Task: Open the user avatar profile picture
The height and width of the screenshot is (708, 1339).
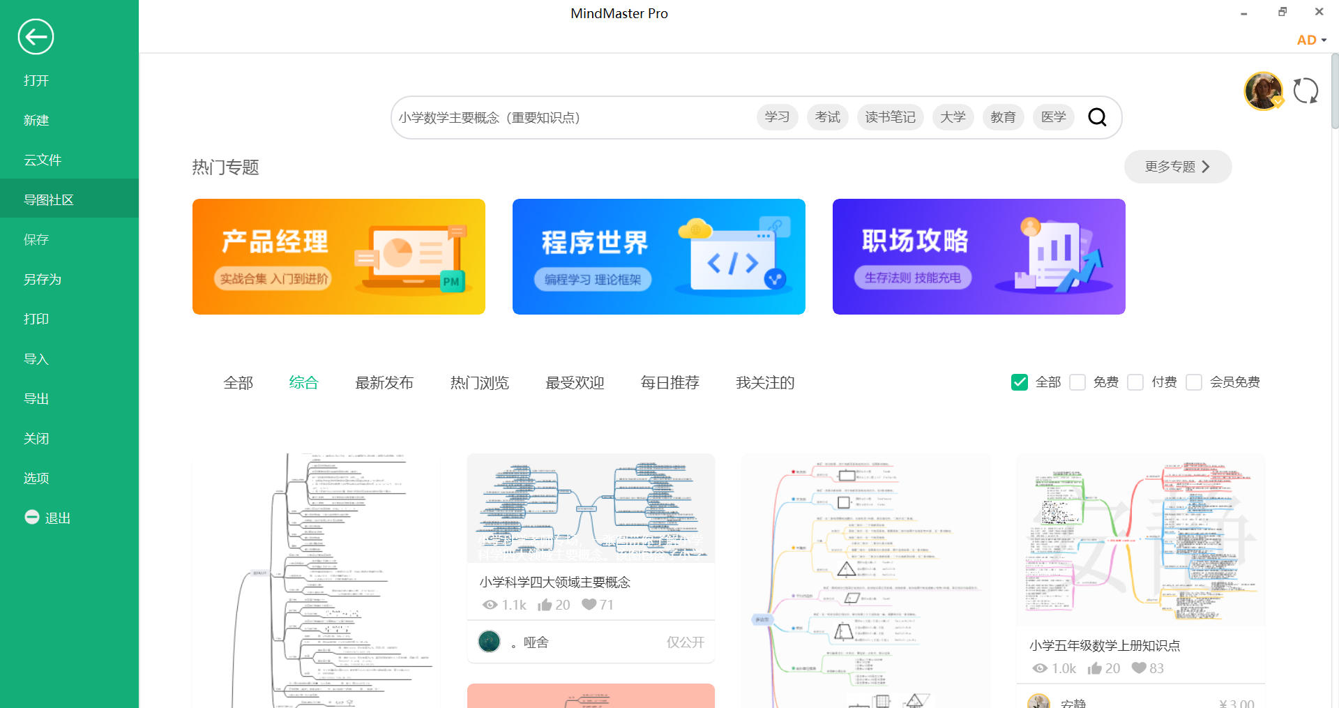Action: click(1264, 91)
